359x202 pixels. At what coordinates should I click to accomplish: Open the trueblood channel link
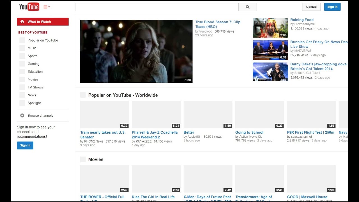206,31
